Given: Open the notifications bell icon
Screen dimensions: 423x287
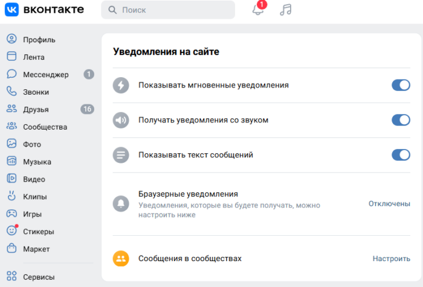Looking at the screenshot, I should click(x=257, y=10).
